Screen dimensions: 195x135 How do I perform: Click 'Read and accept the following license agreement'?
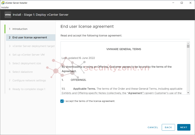coord(91,36)
